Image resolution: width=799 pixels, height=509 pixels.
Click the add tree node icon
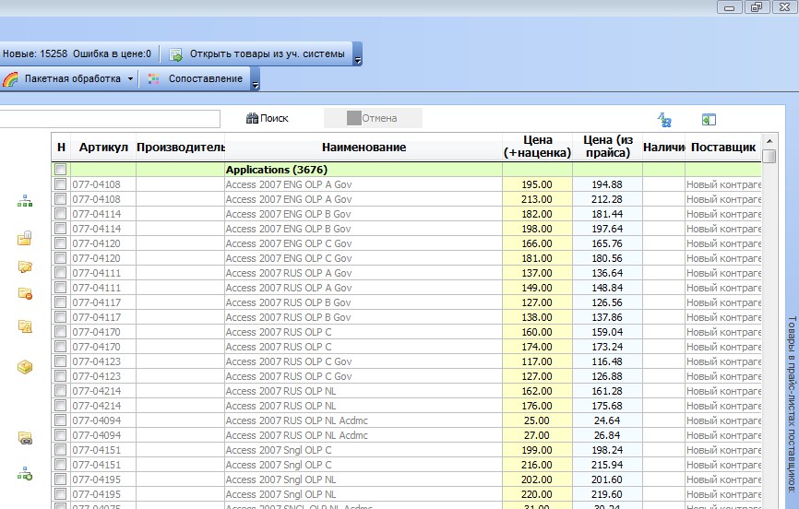point(25,474)
